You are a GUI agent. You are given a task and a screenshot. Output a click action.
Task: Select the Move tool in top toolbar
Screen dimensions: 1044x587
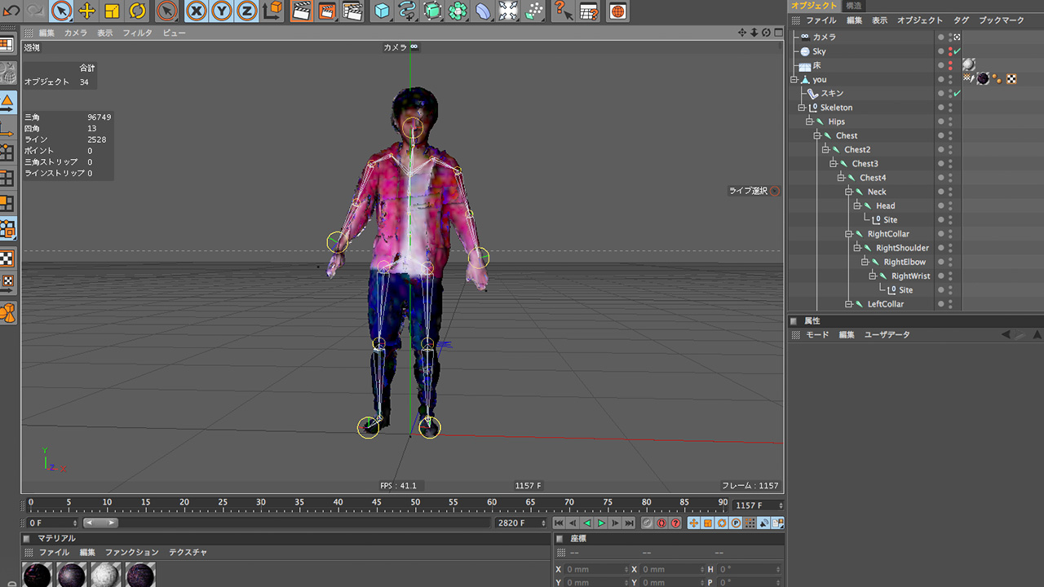tap(86, 11)
